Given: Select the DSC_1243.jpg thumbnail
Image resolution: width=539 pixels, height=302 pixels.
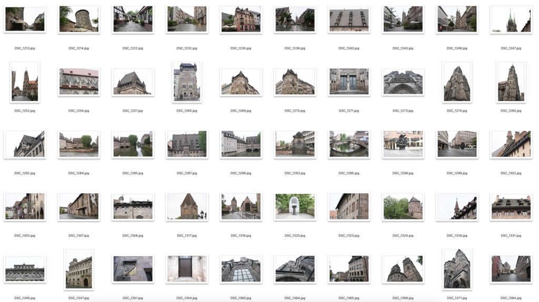Looking at the screenshot, I should click(403, 19).
